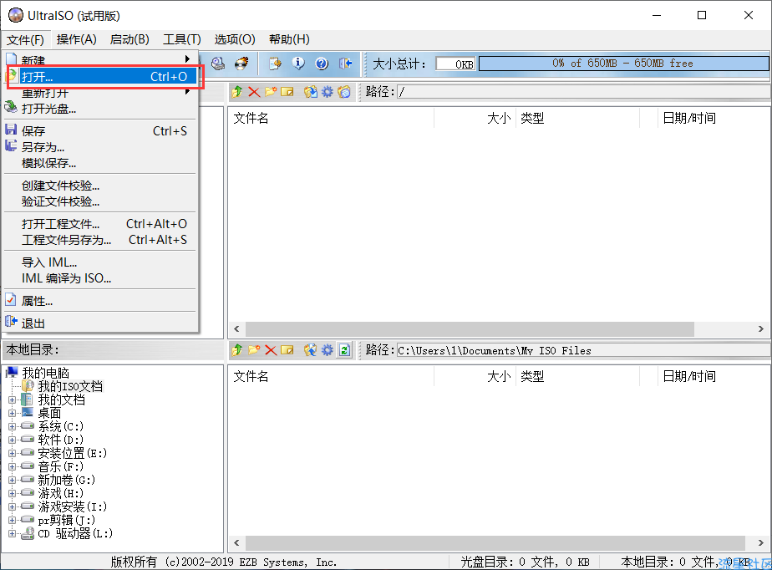Choose 打开... from the file menu
Screen dimensions: 772x570
pyautogui.click(x=101, y=77)
